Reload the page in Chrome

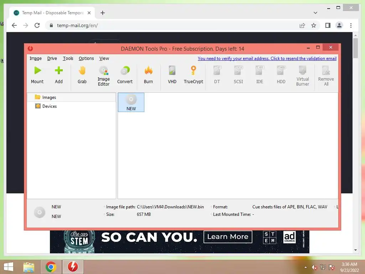[37, 25]
